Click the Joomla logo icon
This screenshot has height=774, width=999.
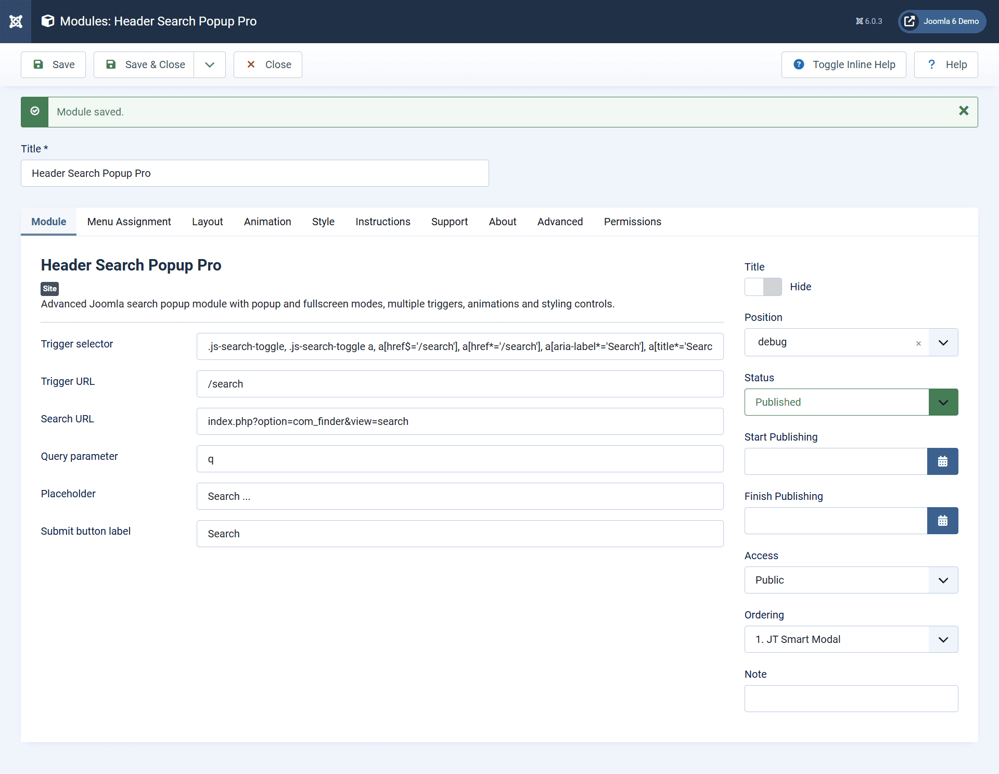[16, 21]
